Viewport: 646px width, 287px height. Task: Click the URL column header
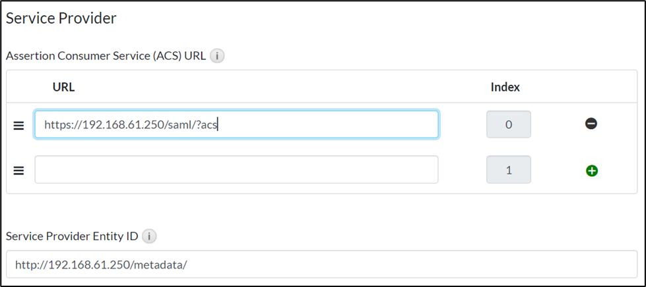(x=63, y=87)
